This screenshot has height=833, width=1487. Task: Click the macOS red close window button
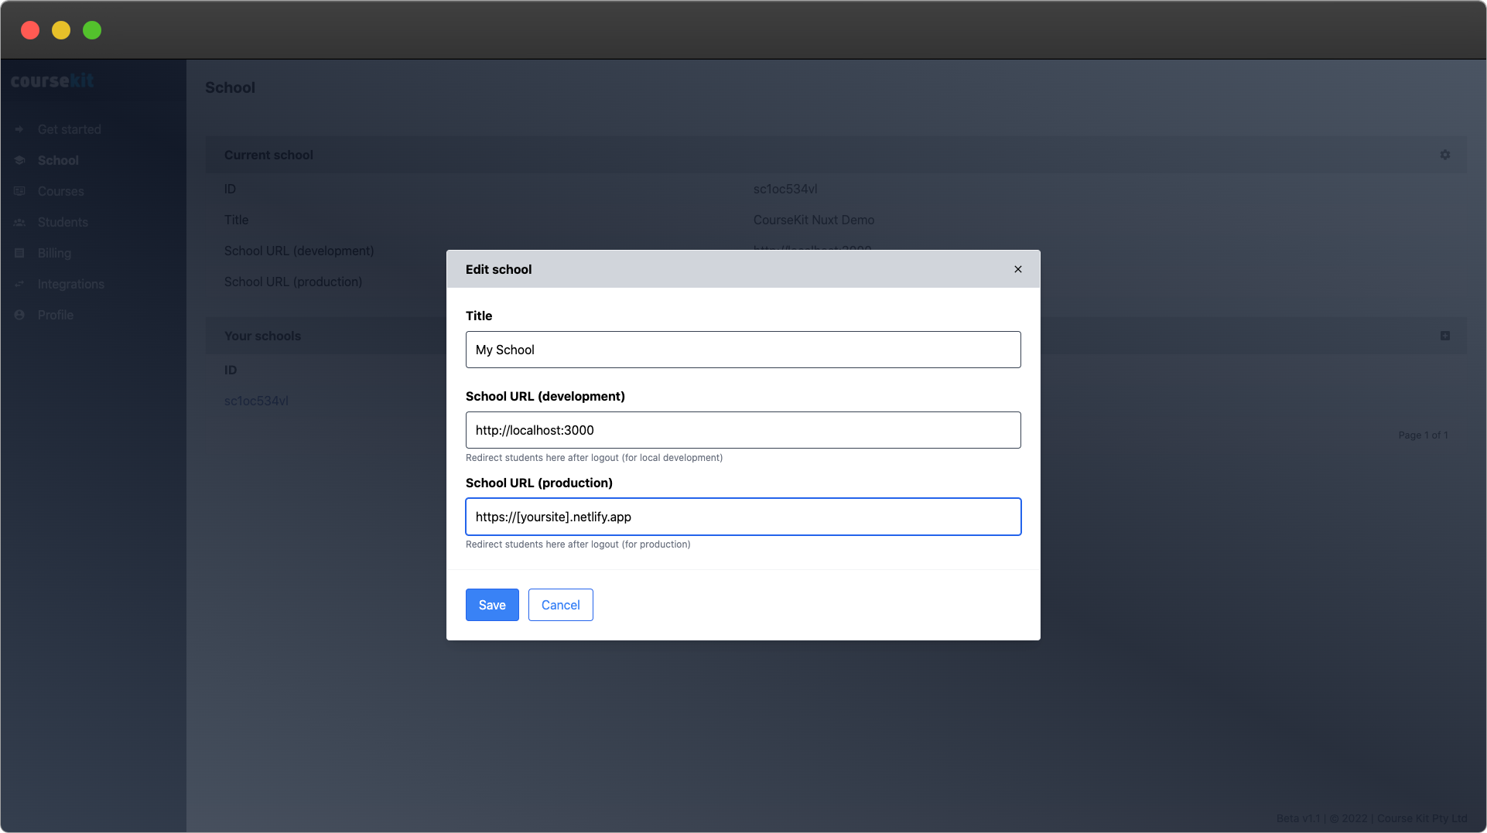coord(30,30)
